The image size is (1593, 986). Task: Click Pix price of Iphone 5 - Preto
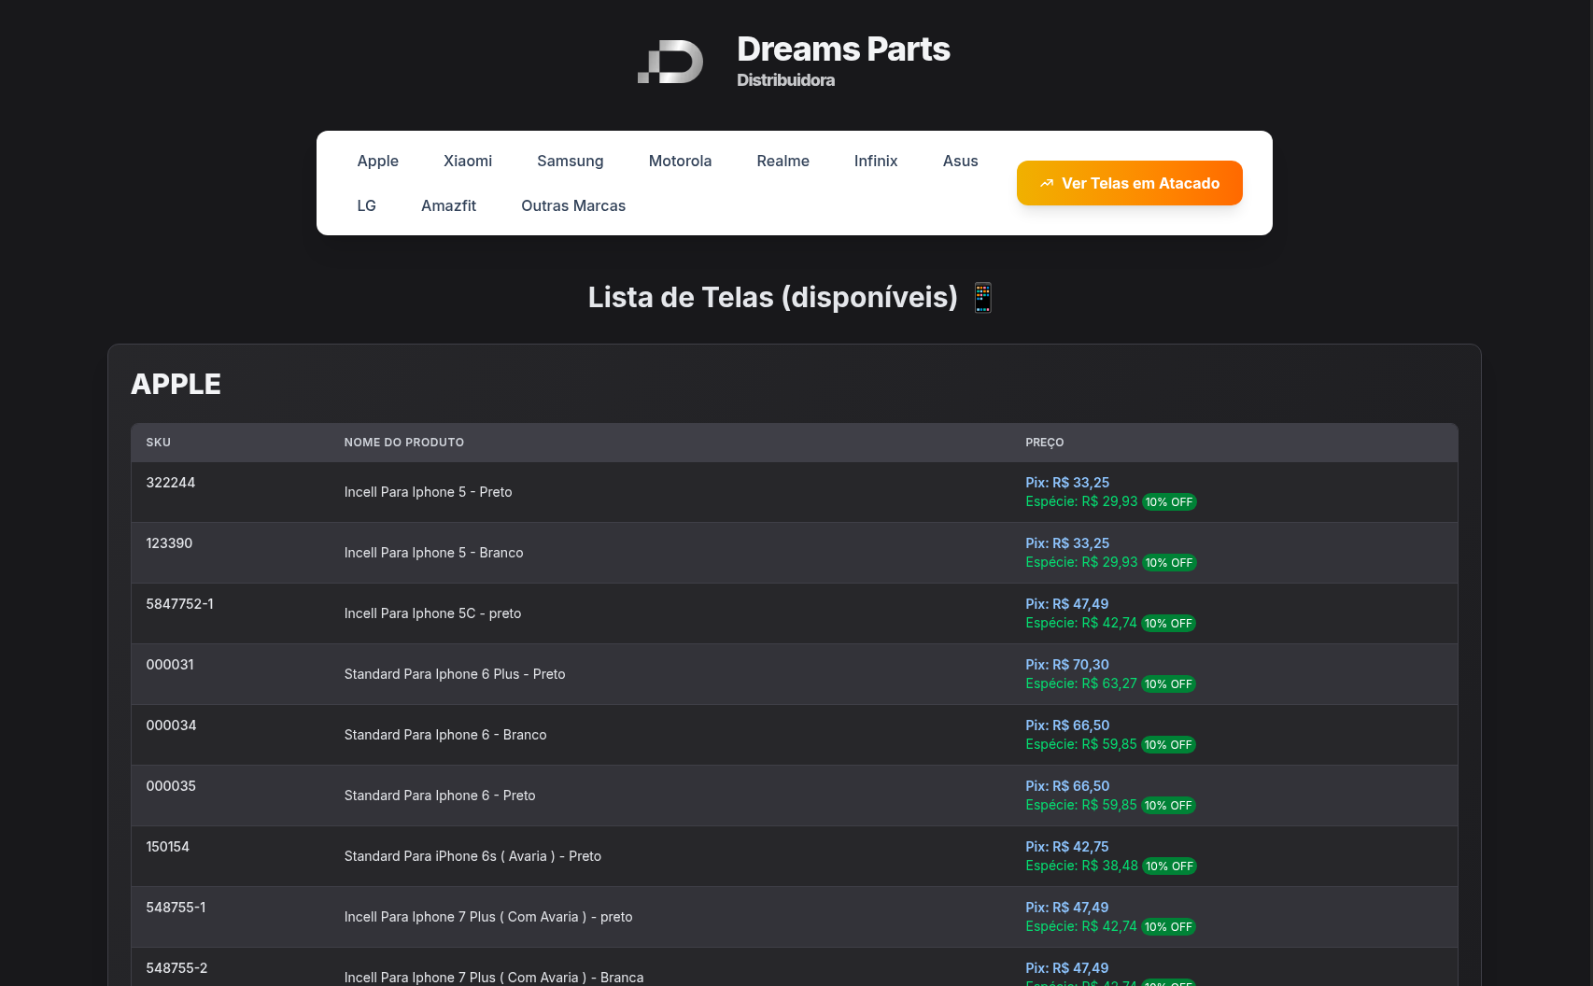coord(1067,483)
